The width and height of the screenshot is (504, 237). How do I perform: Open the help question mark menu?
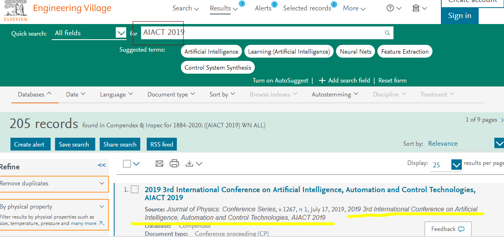pos(394,8)
